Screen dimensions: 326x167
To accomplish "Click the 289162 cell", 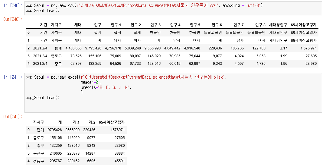I will click(x=73, y=161).
